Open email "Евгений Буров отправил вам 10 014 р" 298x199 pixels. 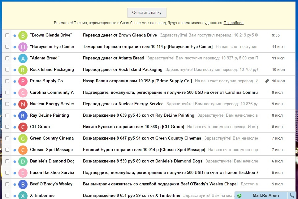tap(144, 149)
